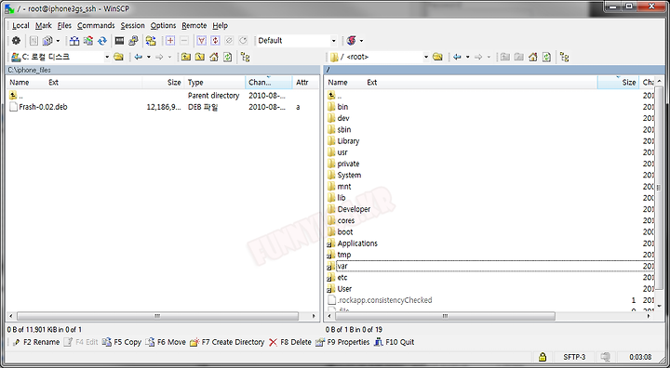The width and height of the screenshot is (670, 368).
Task: Open local back history dropdown arrow
Action: click(x=149, y=57)
